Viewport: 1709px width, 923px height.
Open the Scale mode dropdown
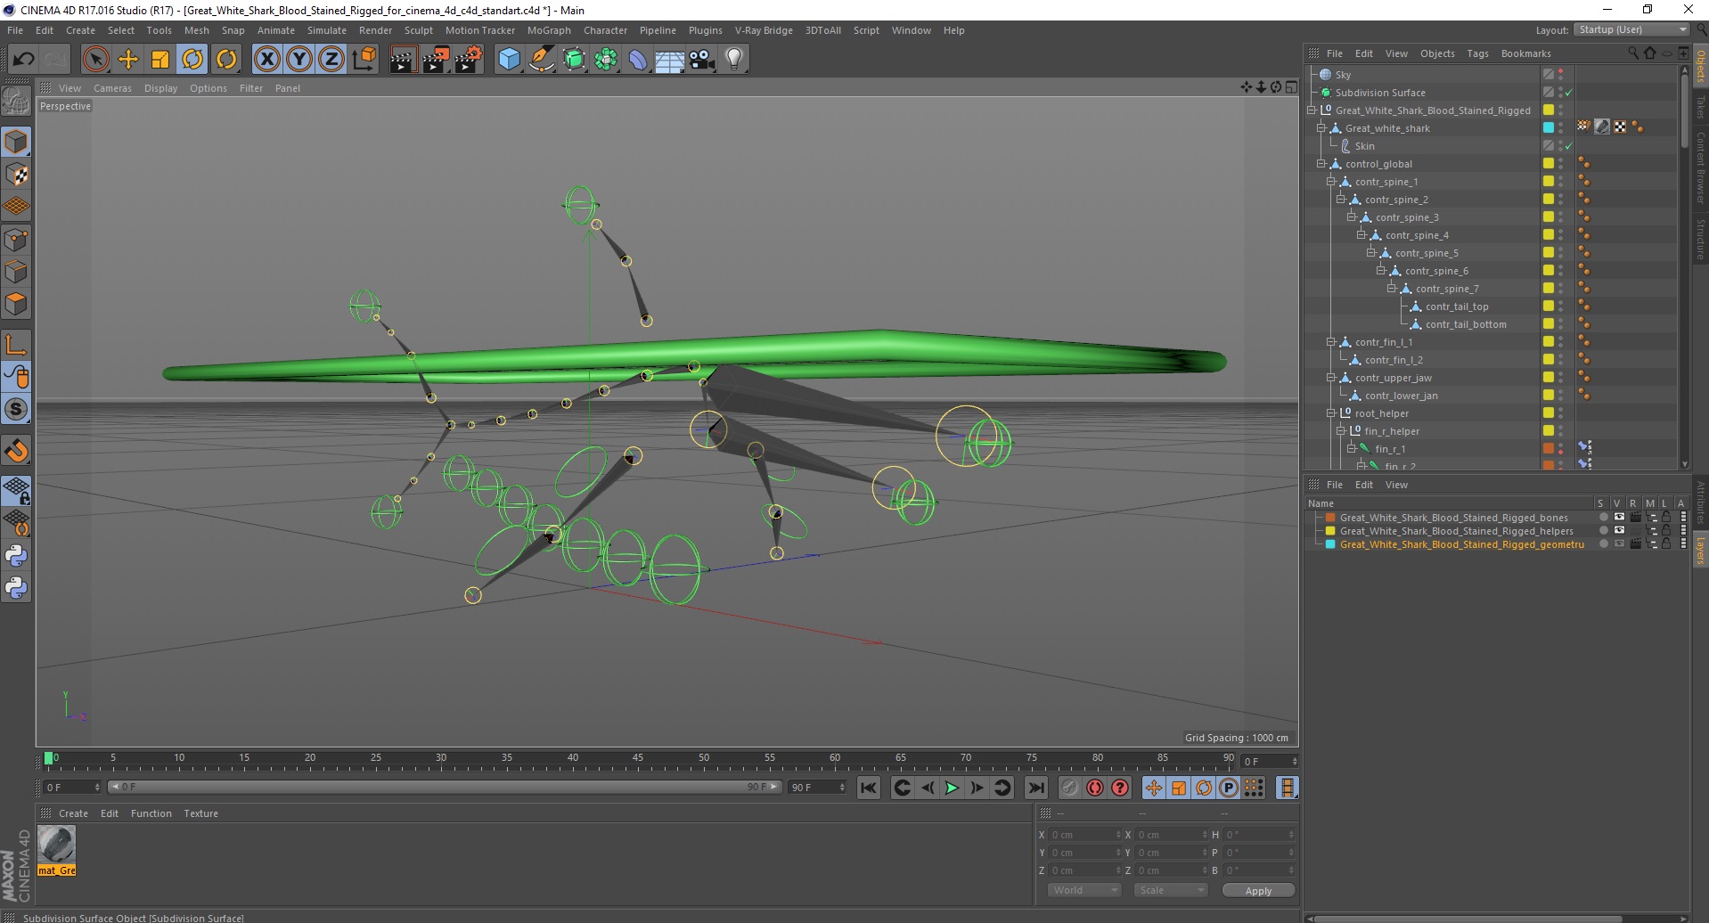1171,890
